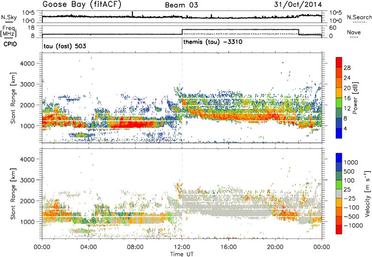Click the '16:00' time tick label
Viewport: 372px width, 257px height.
[x=228, y=247]
